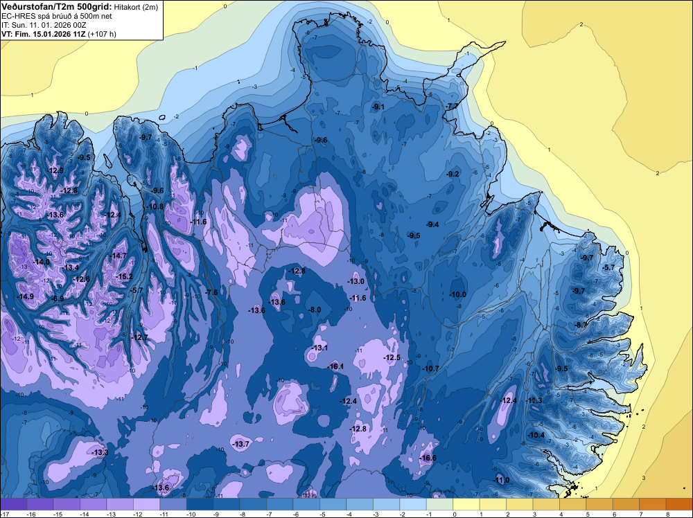Screen dimensions: 693x518
Task: Click the -14.0 temperature label
Action: [x=42, y=262]
